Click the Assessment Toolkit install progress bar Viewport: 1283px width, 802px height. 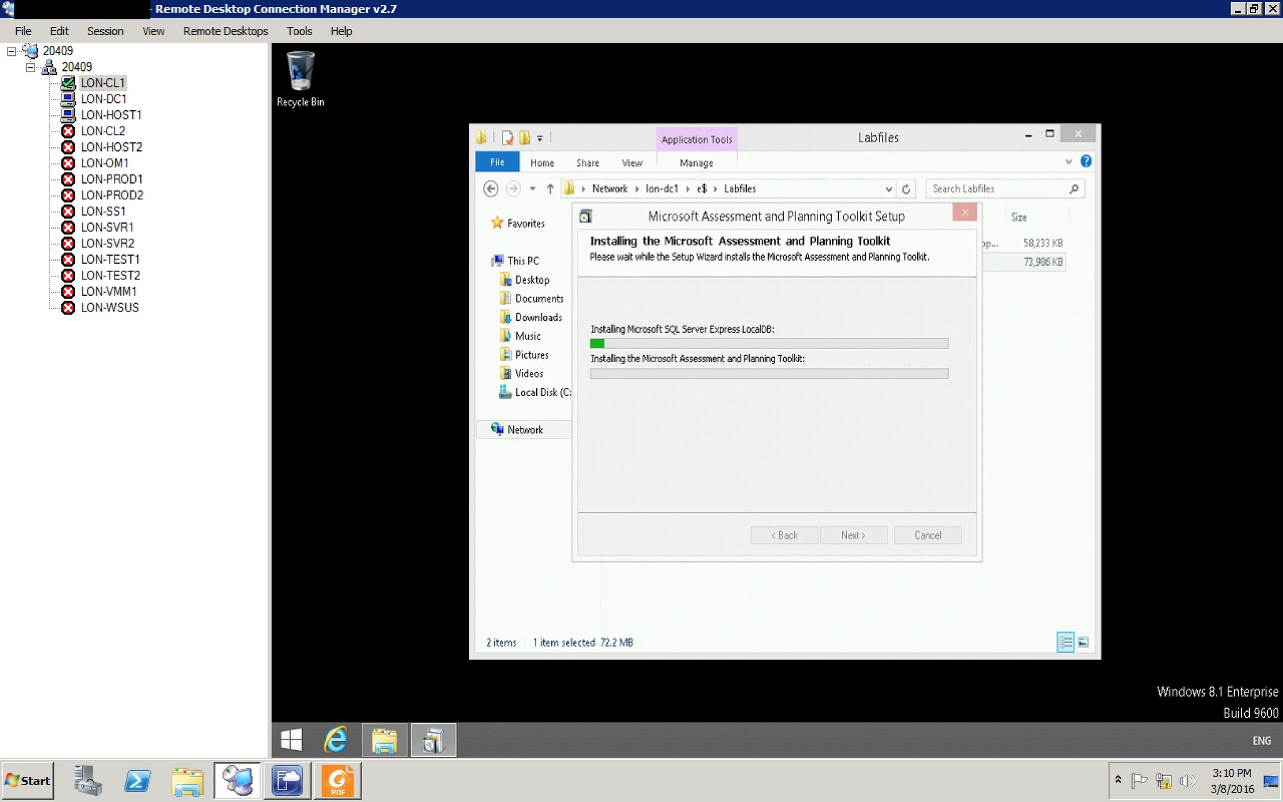tap(769, 373)
